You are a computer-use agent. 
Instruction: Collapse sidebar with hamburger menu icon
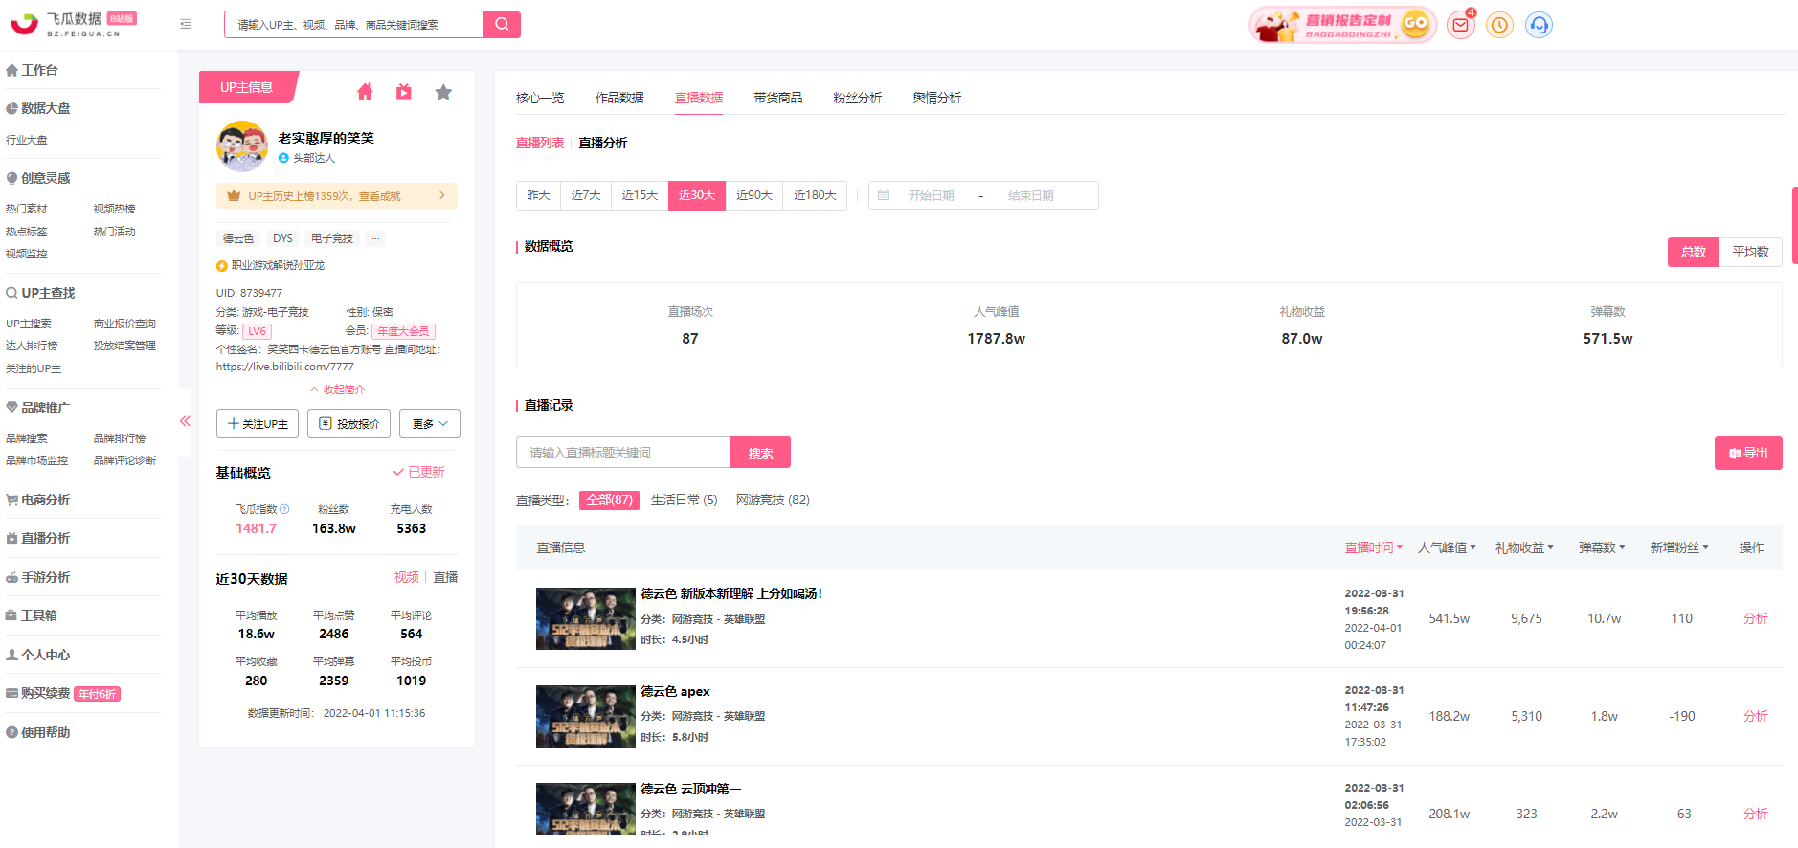click(x=186, y=24)
